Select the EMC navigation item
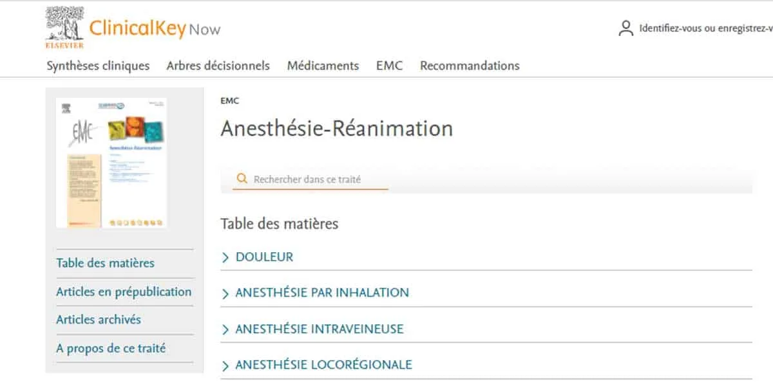The image size is (773, 386). click(x=389, y=66)
